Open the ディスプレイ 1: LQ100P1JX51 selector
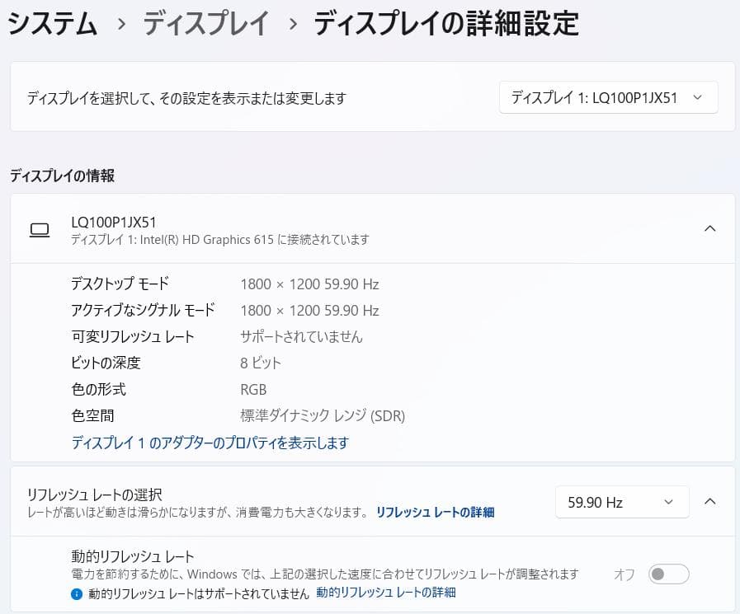 click(x=608, y=97)
